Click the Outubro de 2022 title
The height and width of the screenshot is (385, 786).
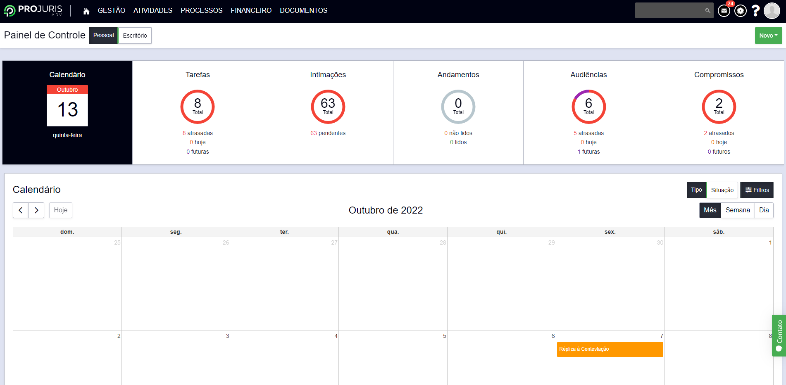click(x=386, y=210)
